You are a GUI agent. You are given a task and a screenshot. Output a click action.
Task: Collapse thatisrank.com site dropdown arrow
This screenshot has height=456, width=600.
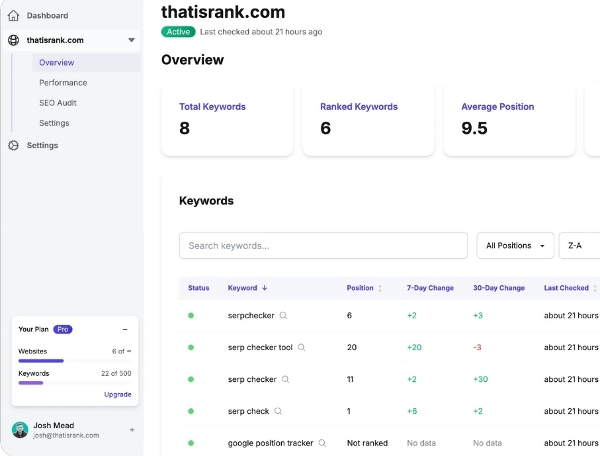131,40
